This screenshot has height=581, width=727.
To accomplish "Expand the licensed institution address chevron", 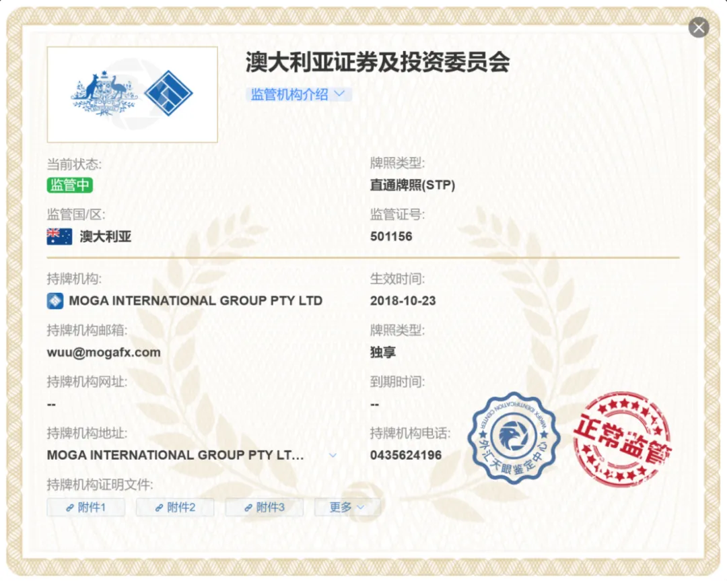I will (x=333, y=455).
